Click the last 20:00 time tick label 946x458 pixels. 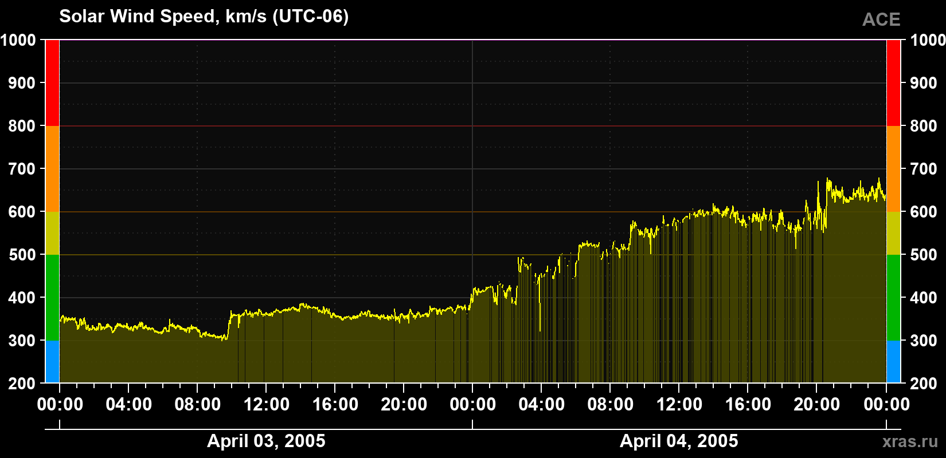(816, 404)
